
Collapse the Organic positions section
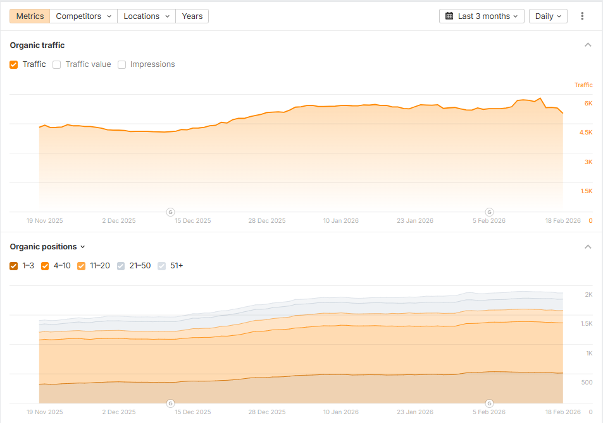(588, 247)
